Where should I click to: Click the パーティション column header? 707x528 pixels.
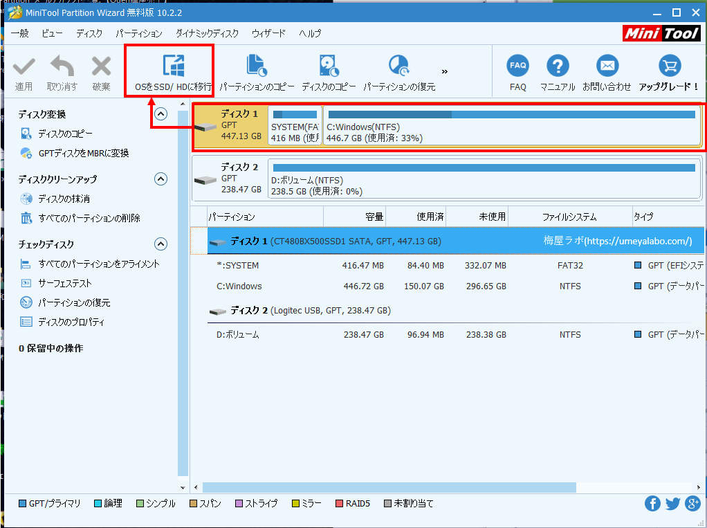(x=265, y=217)
